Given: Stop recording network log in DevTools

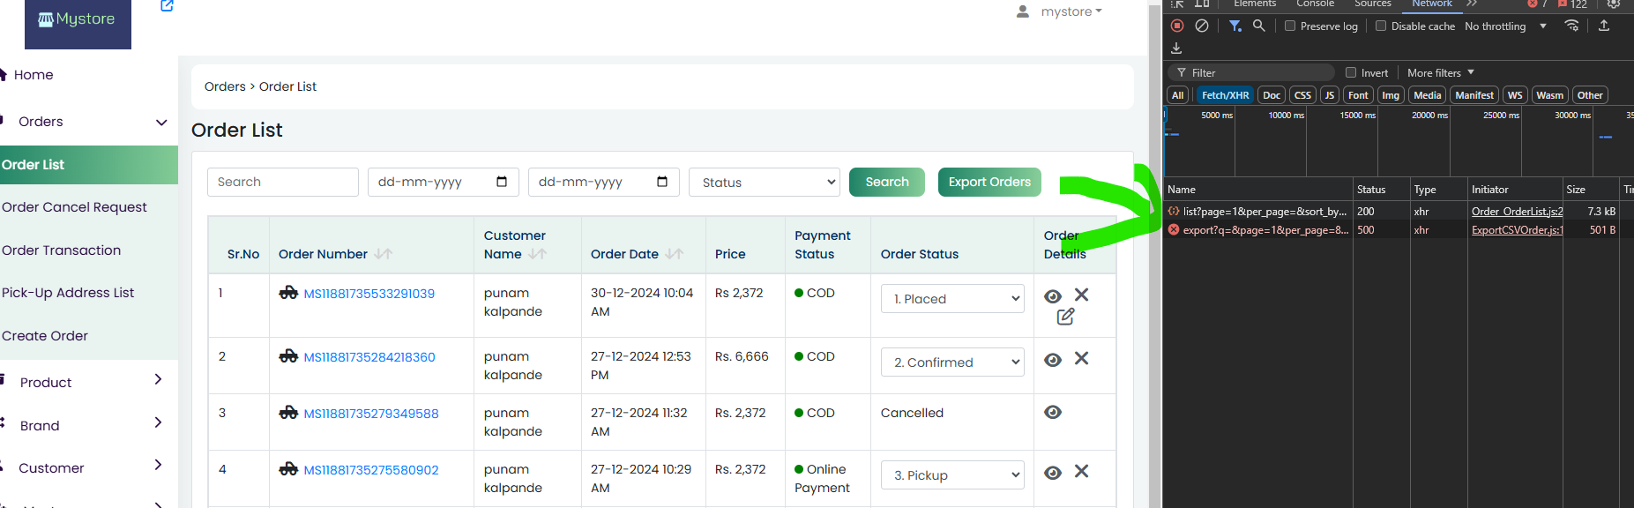Looking at the screenshot, I should 1177,26.
